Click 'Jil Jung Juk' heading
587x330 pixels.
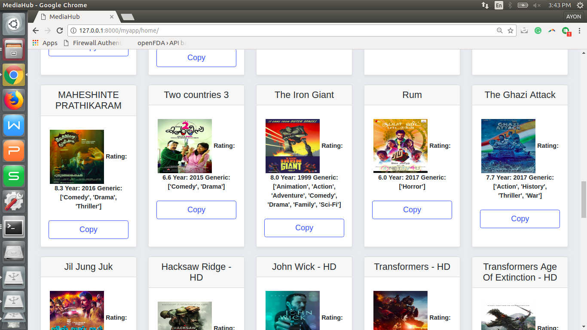[x=89, y=267]
